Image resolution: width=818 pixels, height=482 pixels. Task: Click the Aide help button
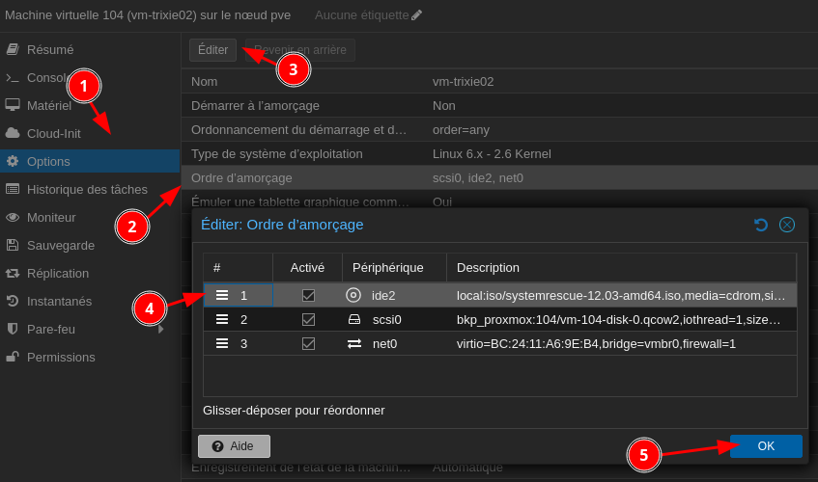click(234, 446)
